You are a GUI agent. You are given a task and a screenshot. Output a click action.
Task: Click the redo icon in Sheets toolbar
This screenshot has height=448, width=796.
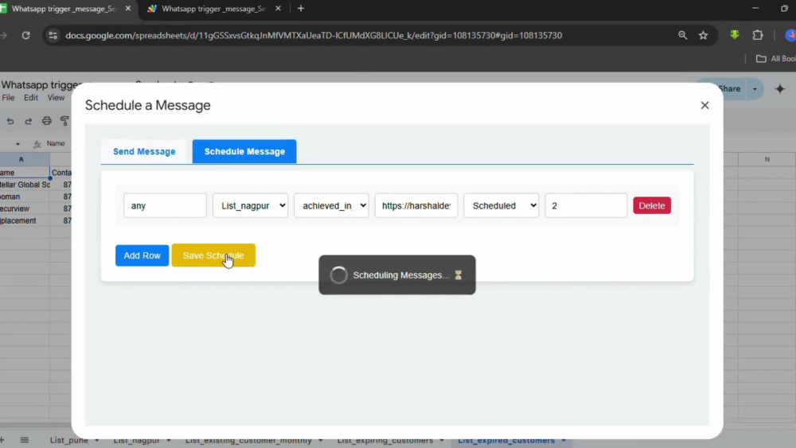click(x=29, y=121)
